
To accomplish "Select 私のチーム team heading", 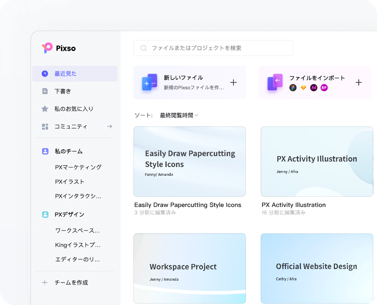I will pyautogui.click(x=69, y=151).
